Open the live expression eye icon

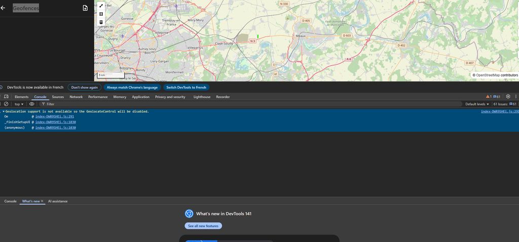(x=32, y=104)
